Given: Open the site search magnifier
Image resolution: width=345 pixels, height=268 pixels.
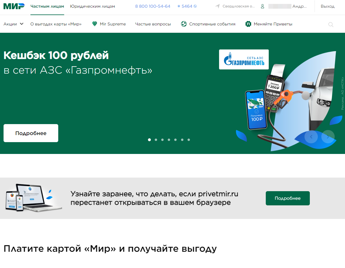Looking at the screenshot, I should pyautogui.click(x=330, y=25).
